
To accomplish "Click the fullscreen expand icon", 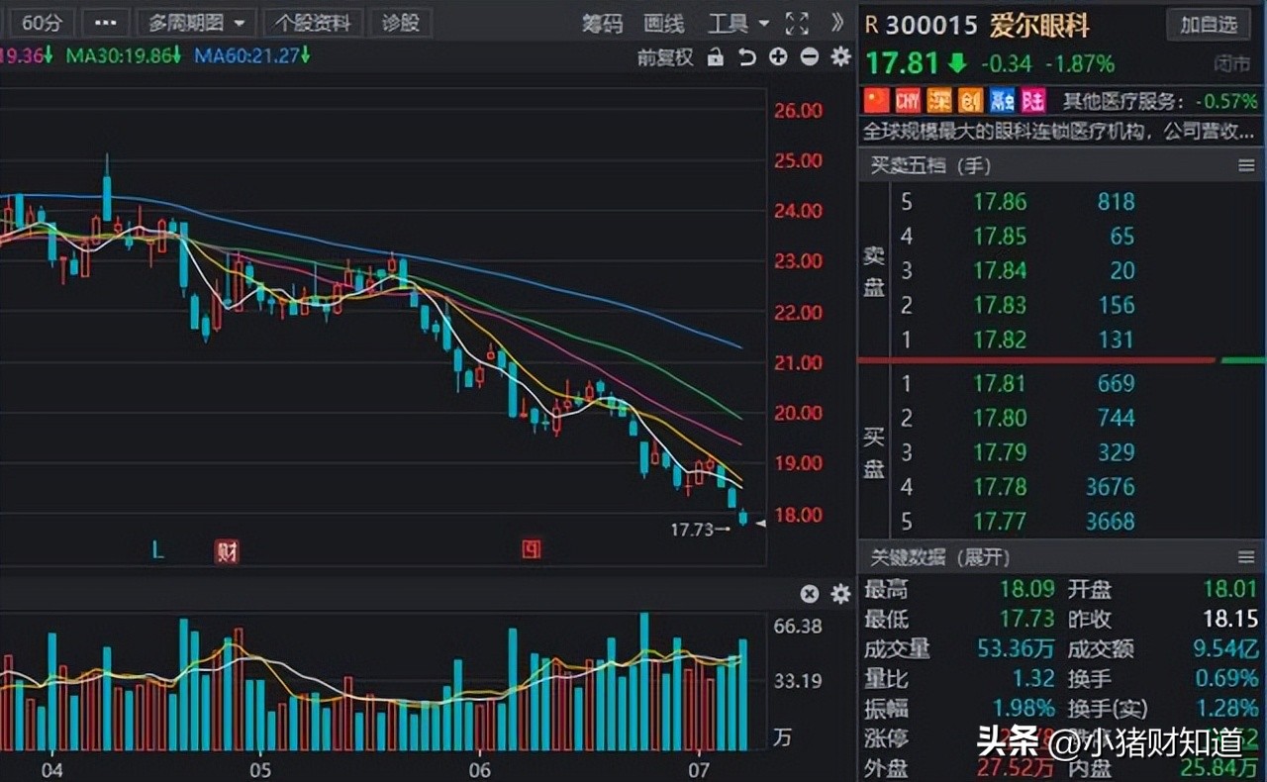I will coord(797,23).
